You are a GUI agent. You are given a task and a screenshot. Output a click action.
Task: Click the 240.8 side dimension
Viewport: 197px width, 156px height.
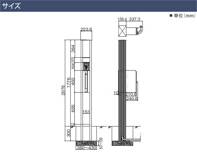(x=132, y=99)
